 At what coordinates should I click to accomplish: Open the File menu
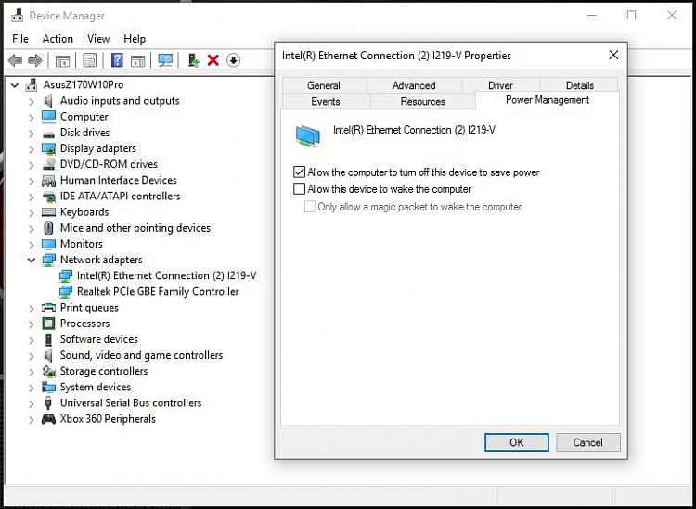20,39
